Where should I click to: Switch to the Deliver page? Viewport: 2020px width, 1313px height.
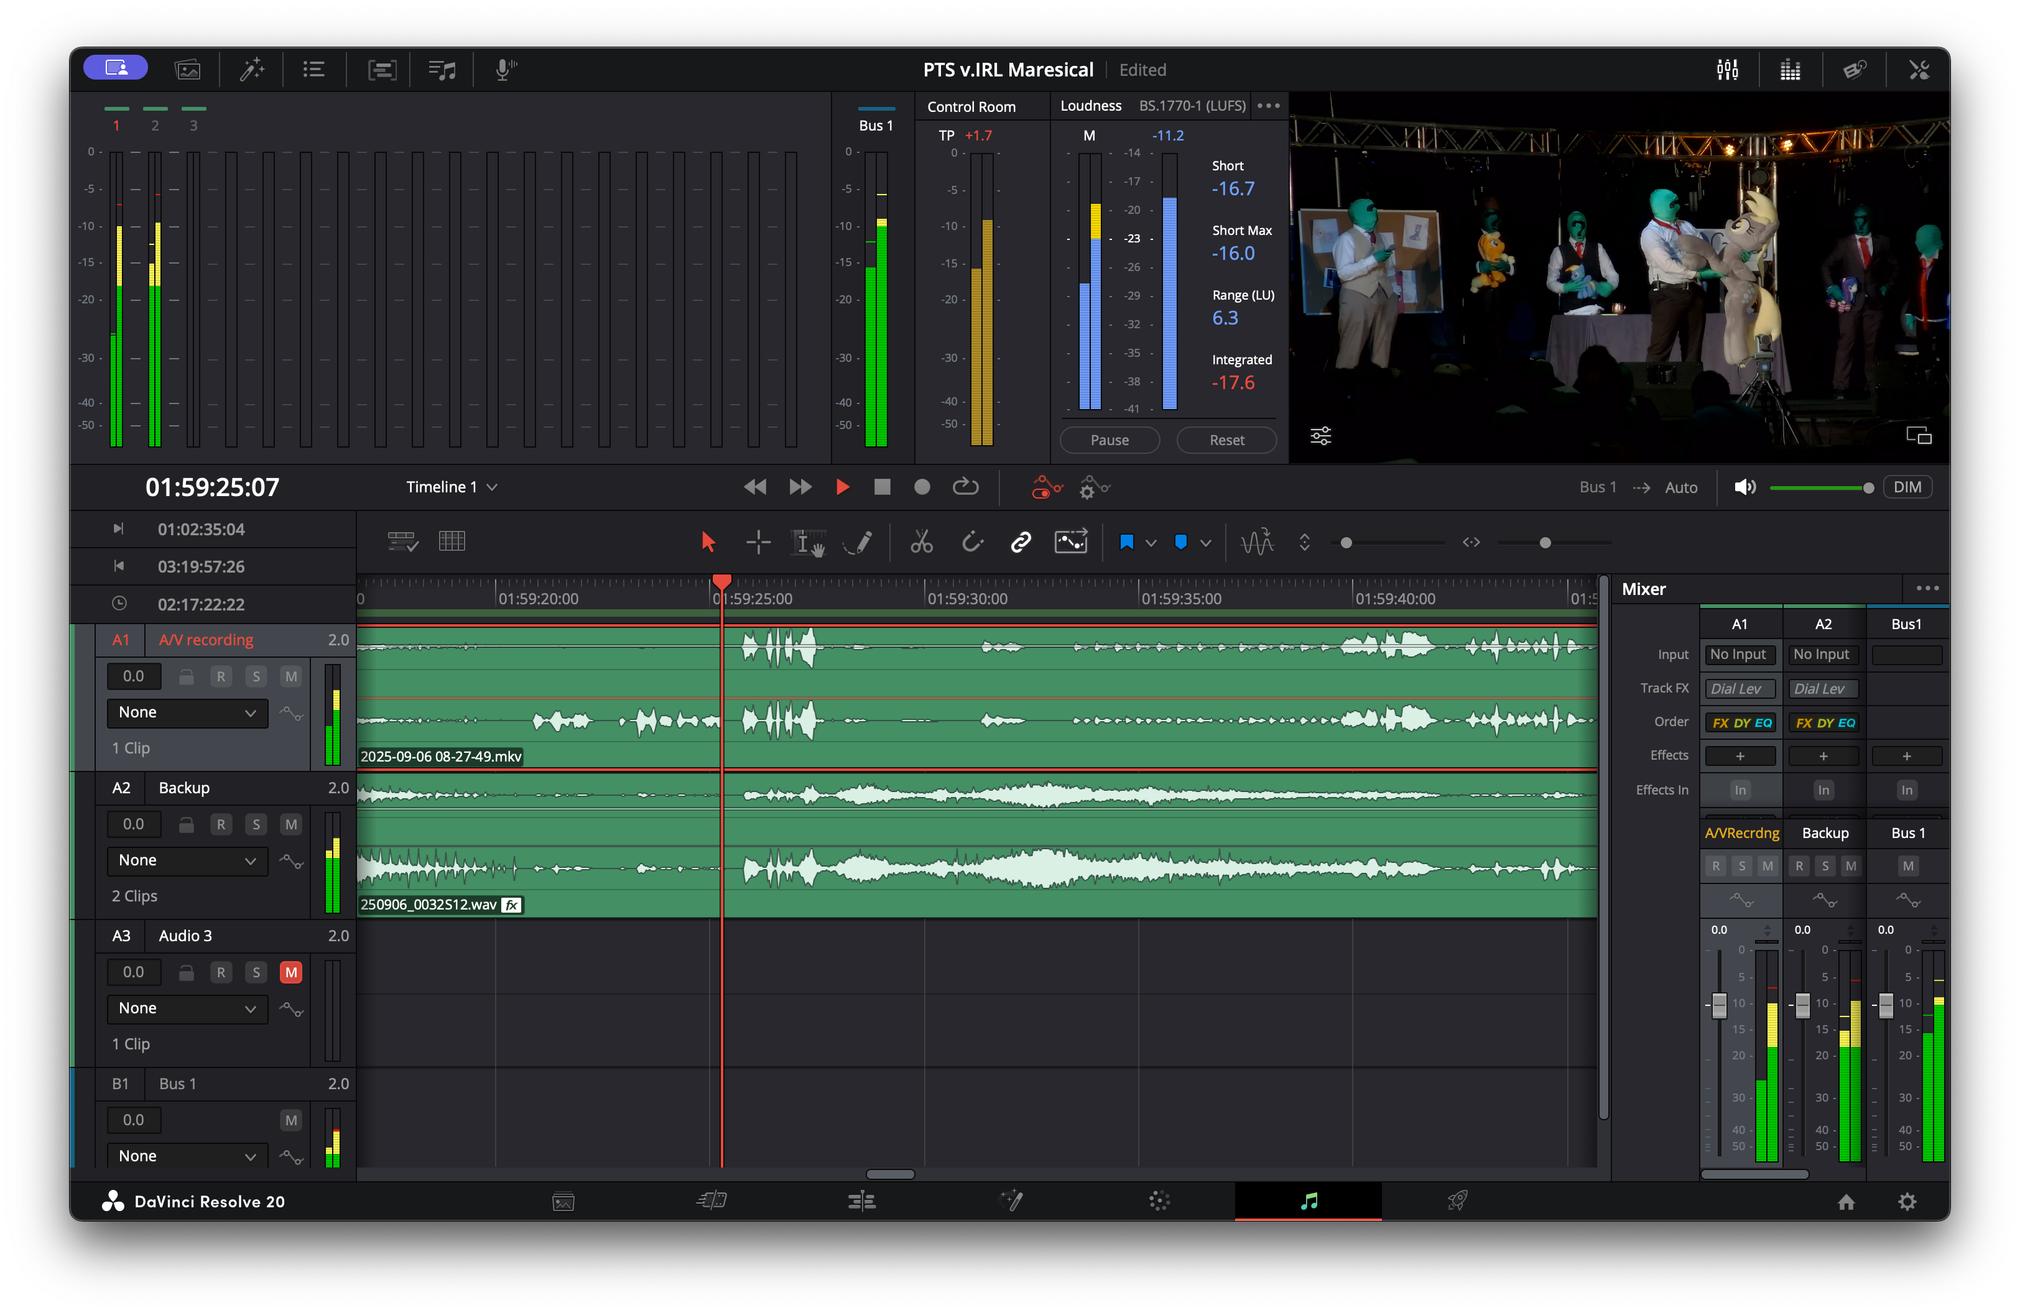[1457, 1201]
